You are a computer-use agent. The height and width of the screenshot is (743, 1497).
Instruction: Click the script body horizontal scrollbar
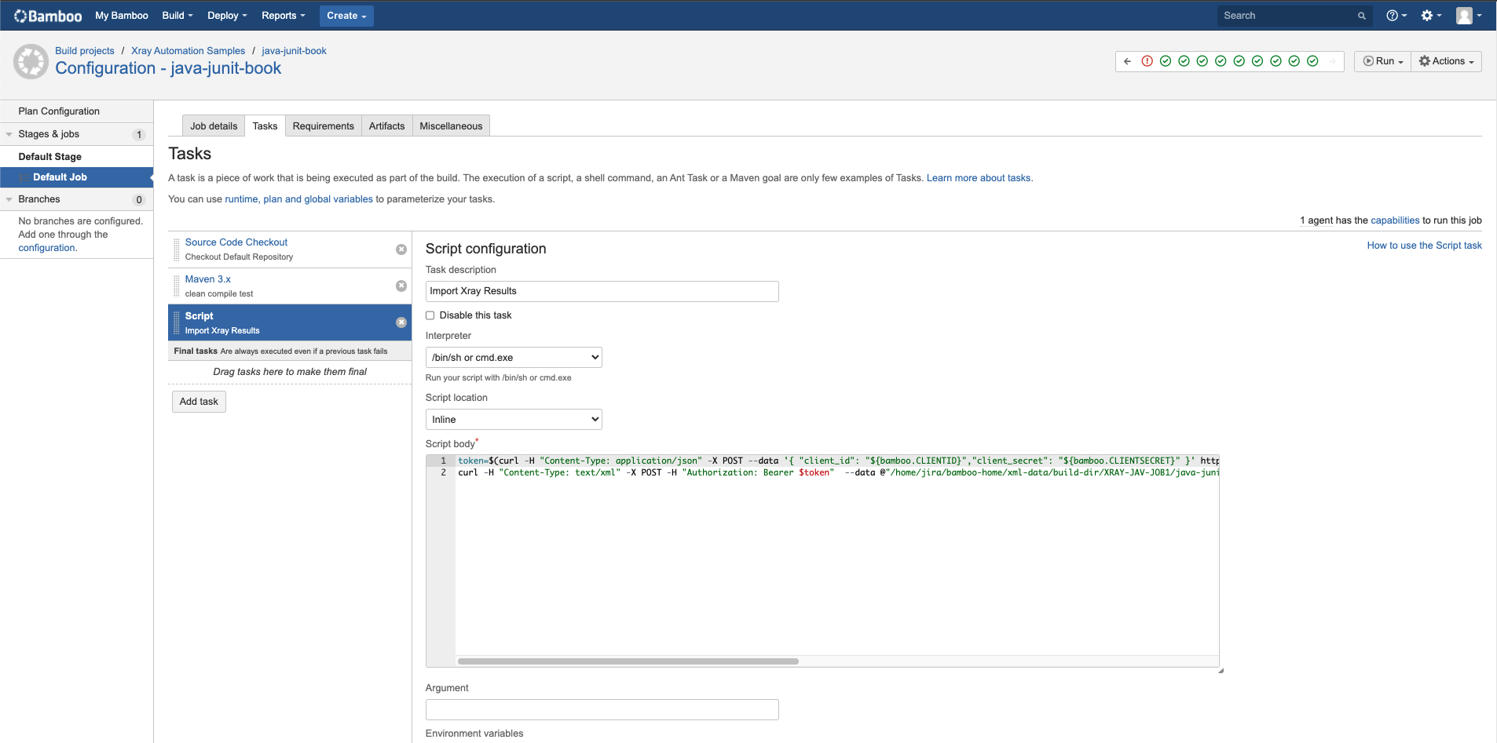[x=628, y=661]
